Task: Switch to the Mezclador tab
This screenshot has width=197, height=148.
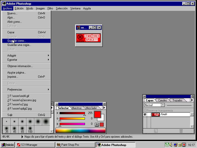Action: pyautogui.click(x=91, y=108)
